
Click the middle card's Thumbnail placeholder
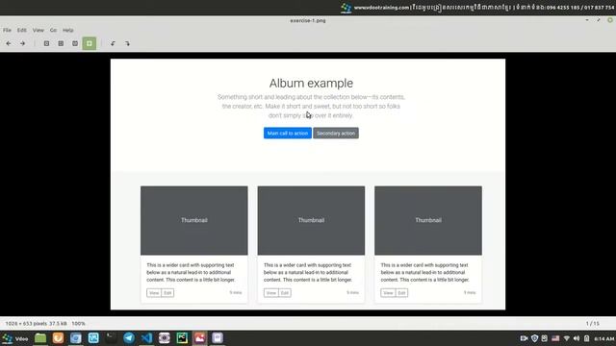point(311,220)
